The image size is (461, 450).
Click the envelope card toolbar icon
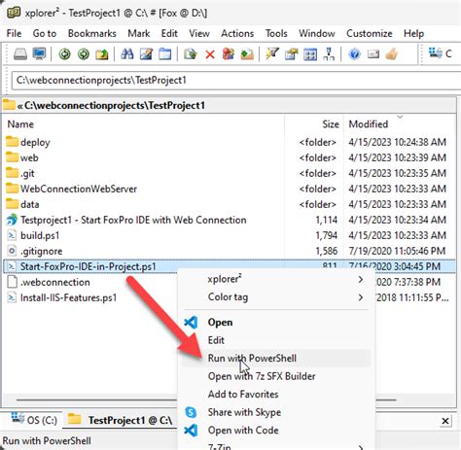373,53
